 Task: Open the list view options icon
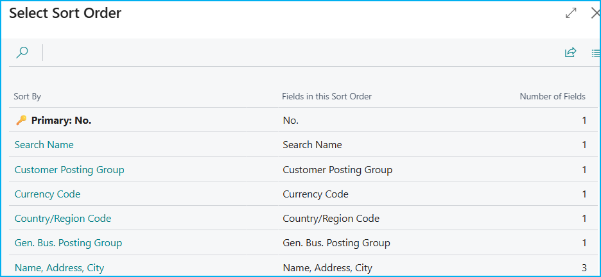[595, 53]
